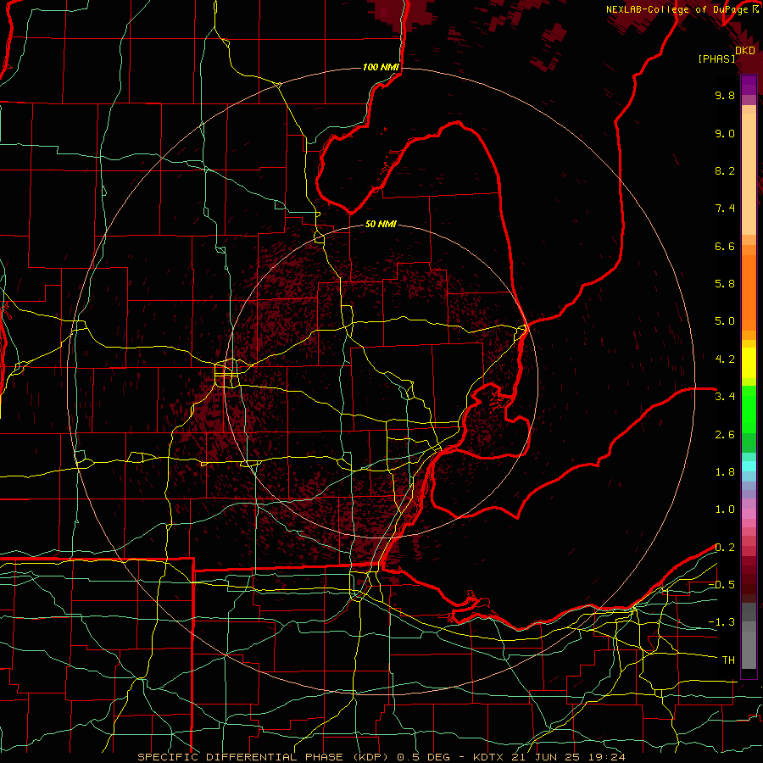Click the 50 NMI range ring label
Image resolution: width=763 pixels, height=763 pixels.
pyautogui.click(x=381, y=224)
